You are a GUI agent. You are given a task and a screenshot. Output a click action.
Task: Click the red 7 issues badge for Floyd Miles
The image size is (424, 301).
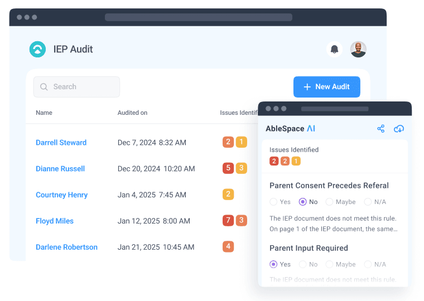(228, 220)
